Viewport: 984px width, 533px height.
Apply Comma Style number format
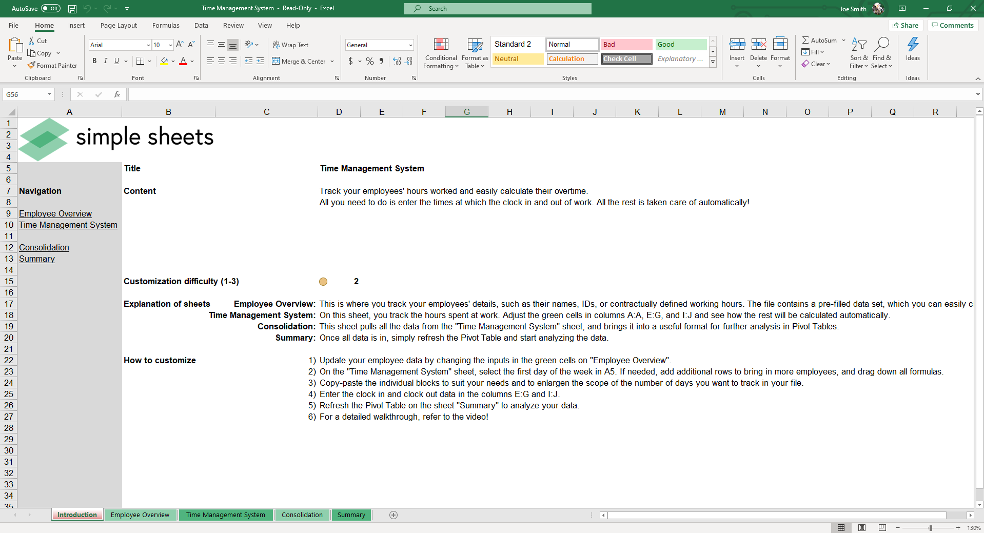[x=381, y=61]
